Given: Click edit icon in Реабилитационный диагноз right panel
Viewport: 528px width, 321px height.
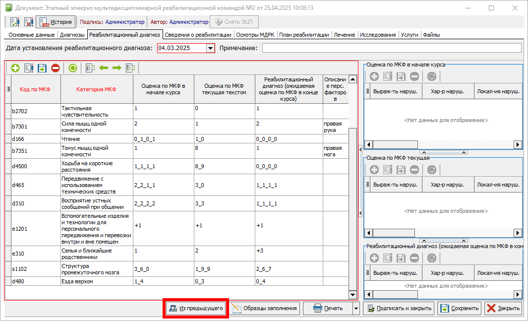Looking at the screenshot, I should click(x=388, y=258).
